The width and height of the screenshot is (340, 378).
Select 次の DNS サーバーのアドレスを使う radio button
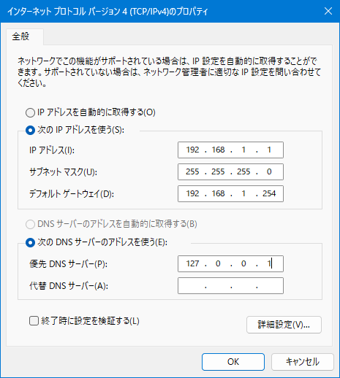30,242
